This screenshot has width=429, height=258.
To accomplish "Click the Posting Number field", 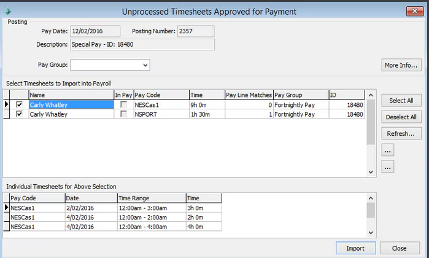I will [196, 31].
